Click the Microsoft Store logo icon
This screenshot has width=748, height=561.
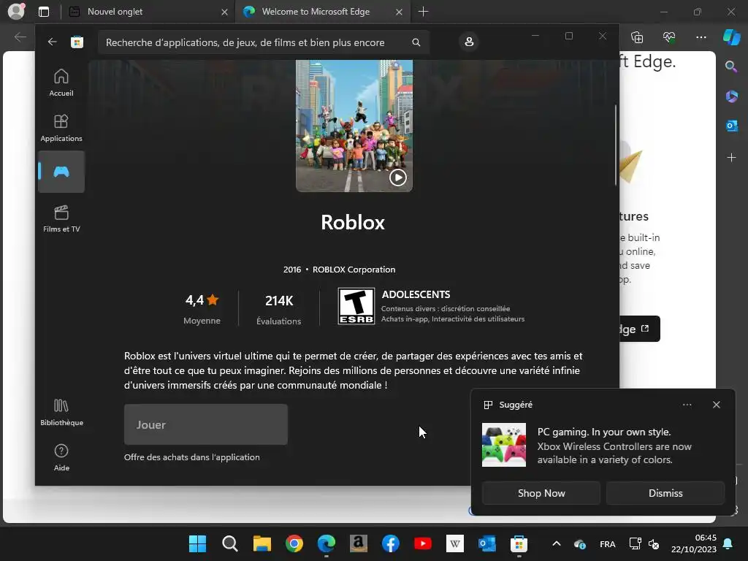coord(77,42)
